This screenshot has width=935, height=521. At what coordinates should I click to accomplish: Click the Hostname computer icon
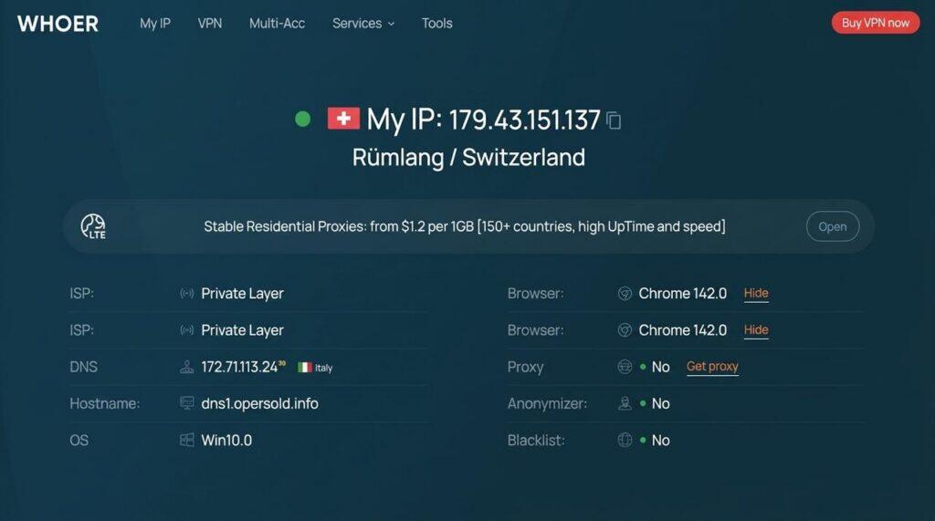click(186, 403)
